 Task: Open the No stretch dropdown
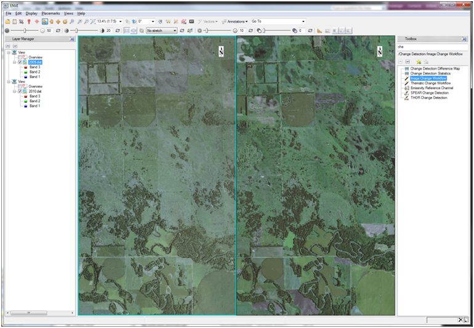click(x=174, y=30)
